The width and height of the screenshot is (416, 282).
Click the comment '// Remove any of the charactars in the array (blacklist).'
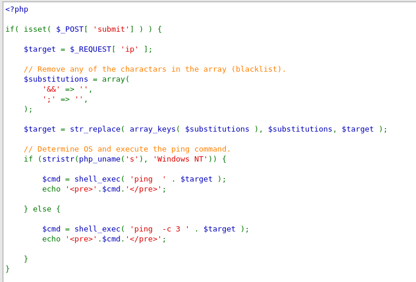pos(155,69)
